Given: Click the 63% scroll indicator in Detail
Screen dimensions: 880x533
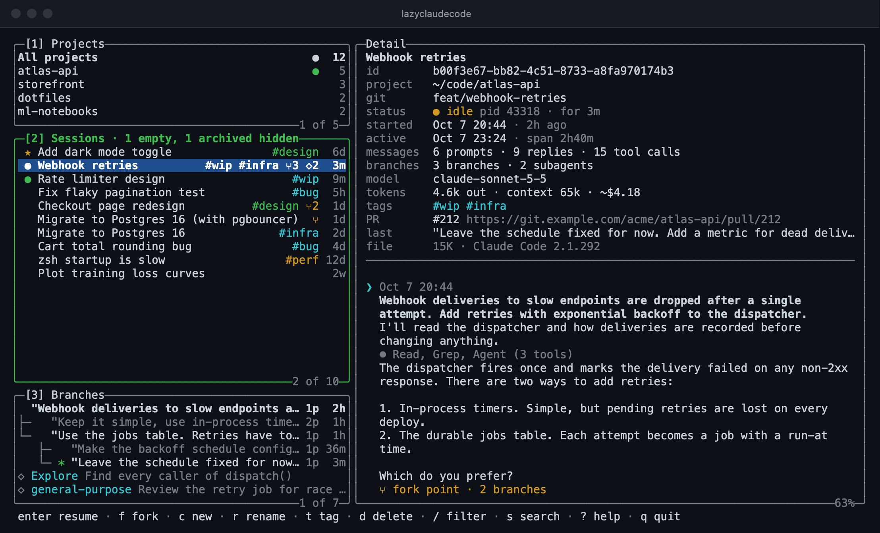Looking at the screenshot, I should click(845, 503).
